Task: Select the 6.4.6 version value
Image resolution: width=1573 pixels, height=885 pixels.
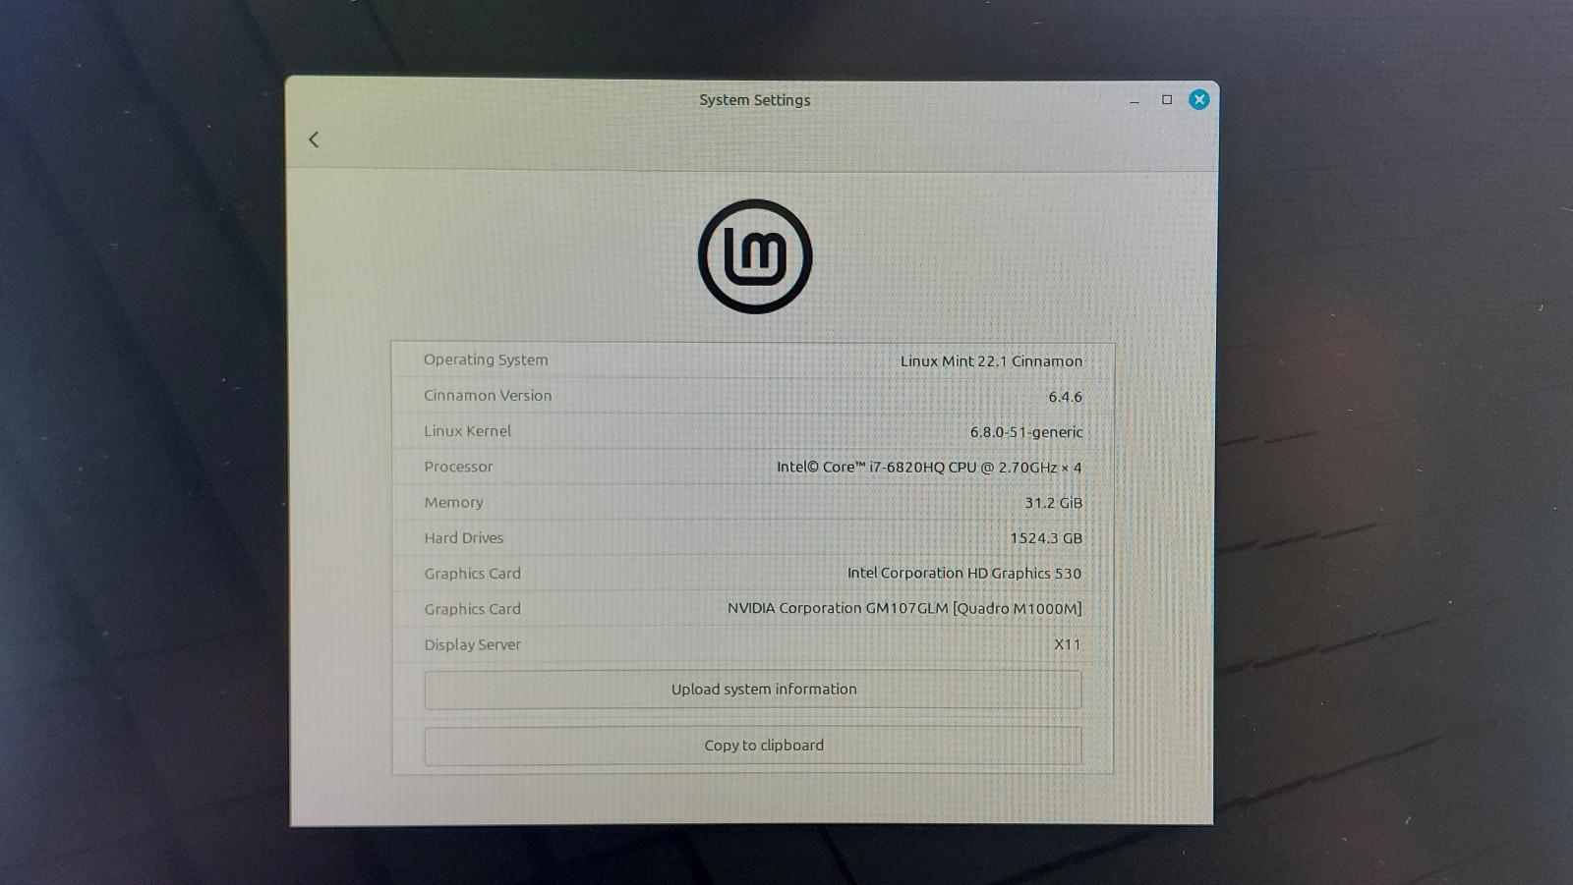Action: tap(1065, 397)
